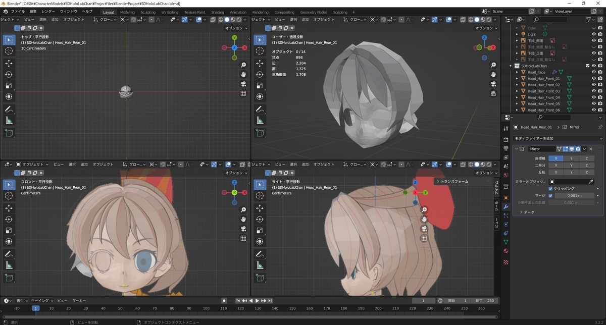The width and height of the screenshot is (606, 325).
Task: Open オプション dropdown in top view
Action: [x=235, y=28]
